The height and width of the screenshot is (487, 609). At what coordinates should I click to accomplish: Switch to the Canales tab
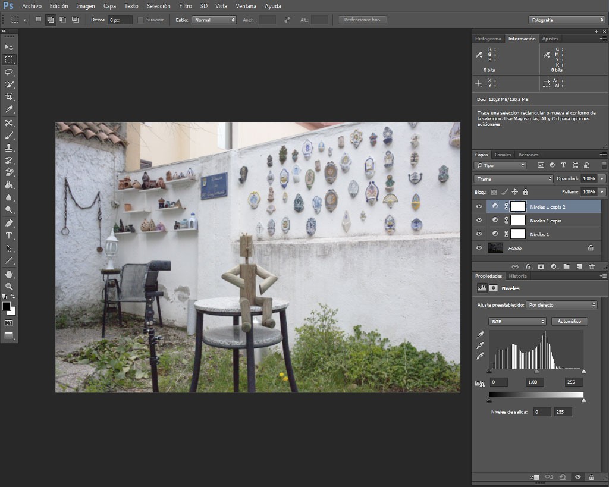(503, 155)
